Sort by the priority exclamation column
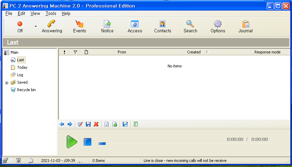 (x=64, y=52)
